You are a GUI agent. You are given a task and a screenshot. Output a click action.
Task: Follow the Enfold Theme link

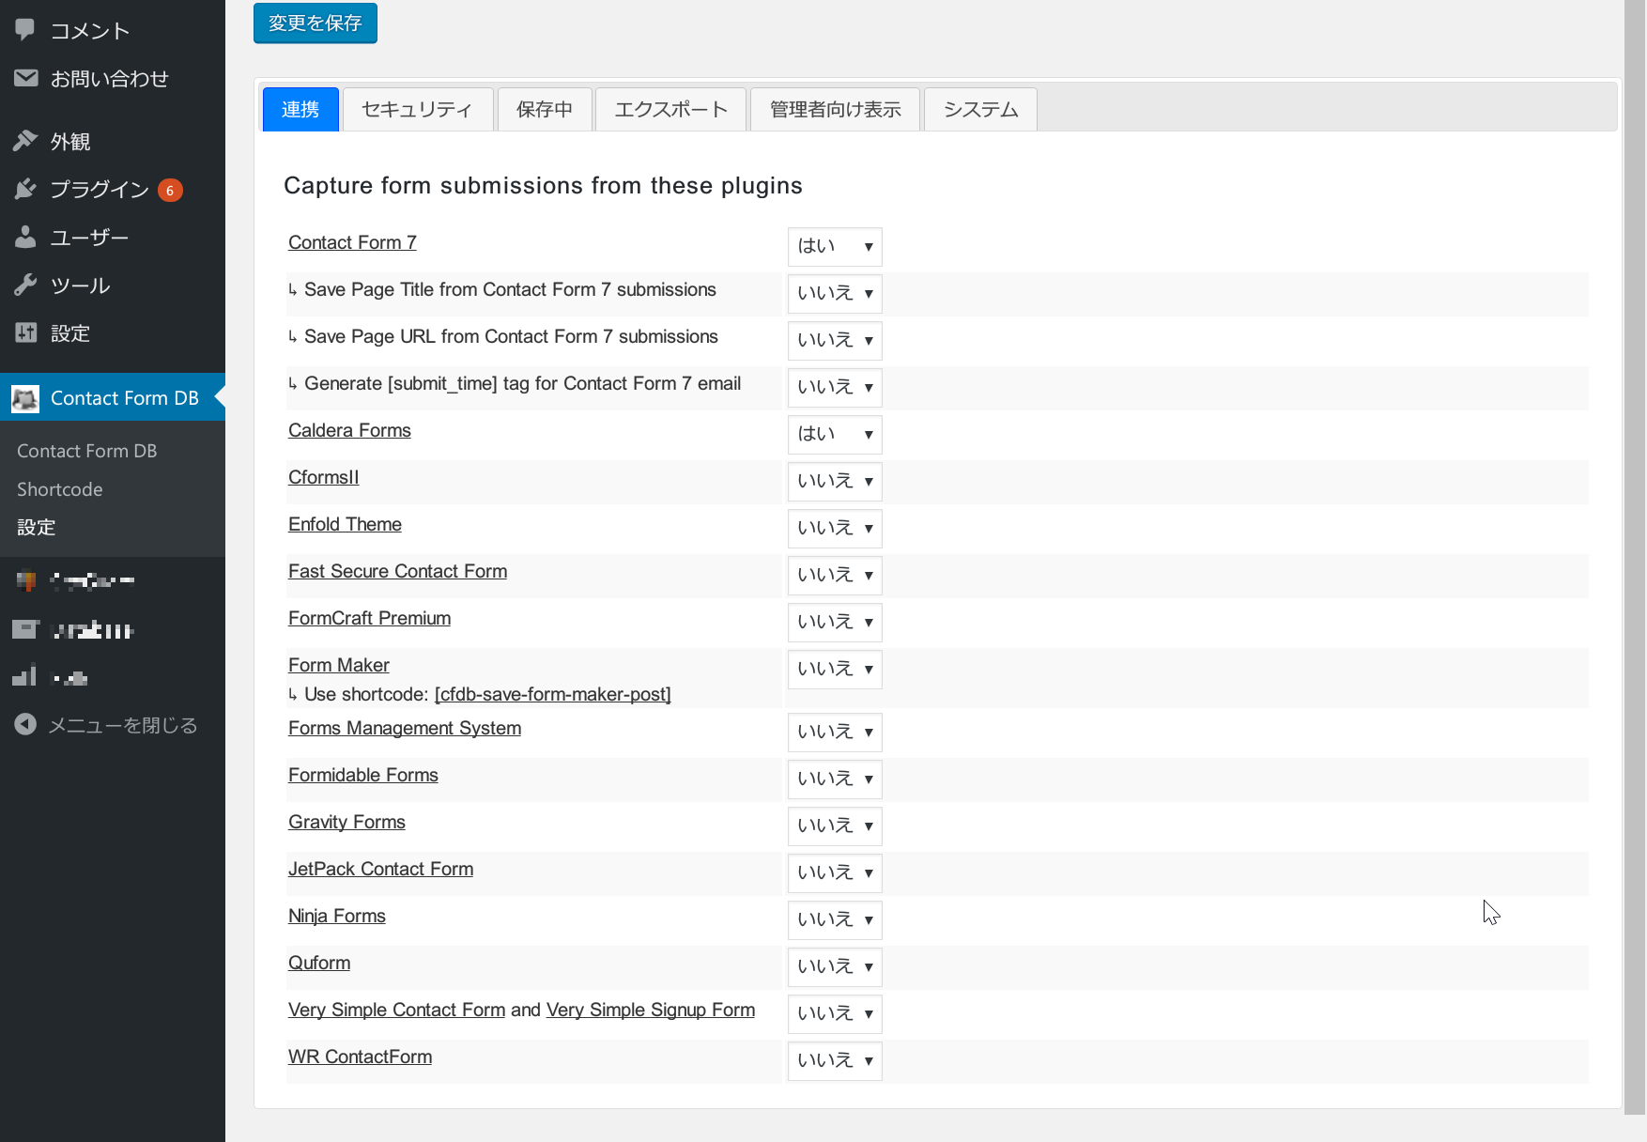coord(345,524)
